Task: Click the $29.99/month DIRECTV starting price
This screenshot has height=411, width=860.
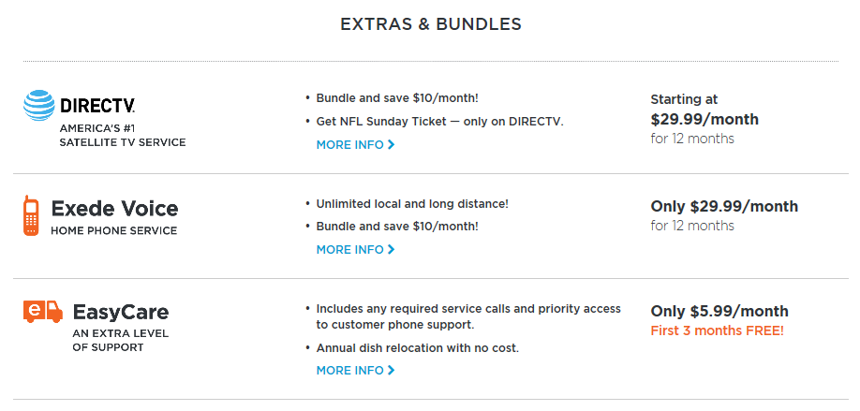Action: (x=704, y=119)
